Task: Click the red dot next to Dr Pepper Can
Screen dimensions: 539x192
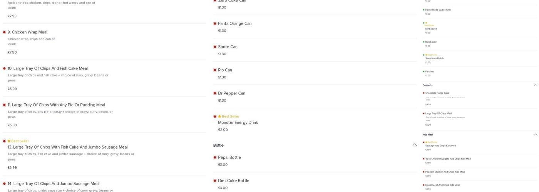Action: click(215, 93)
